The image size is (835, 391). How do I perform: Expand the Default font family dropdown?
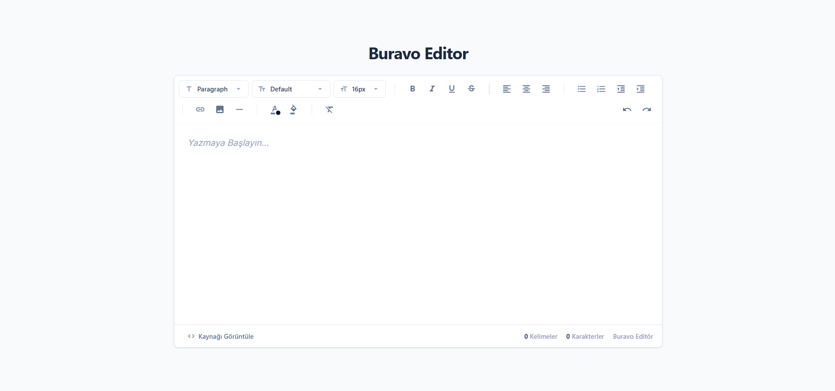(x=291, y=89)
